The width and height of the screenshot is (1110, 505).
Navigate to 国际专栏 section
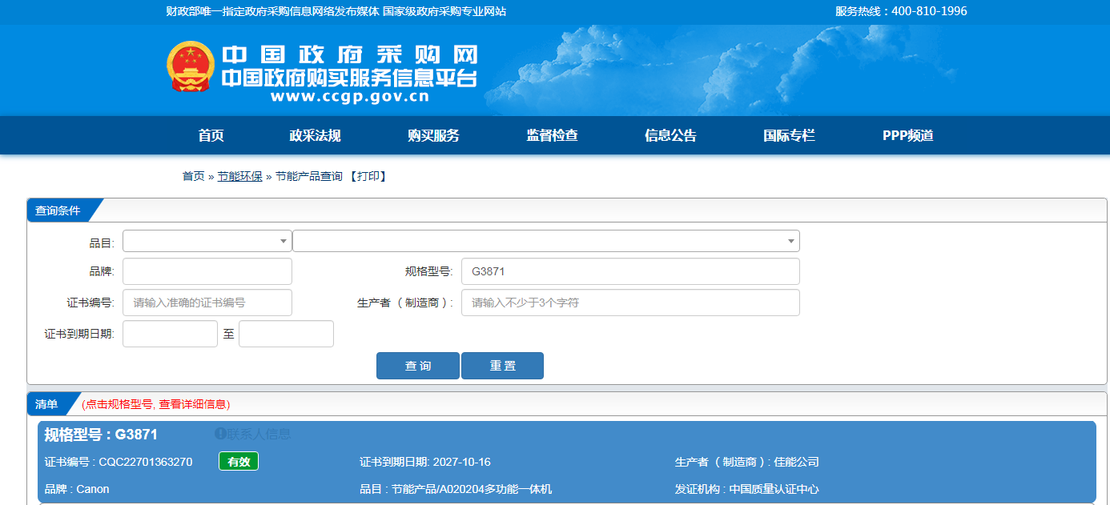click(x=789, y=135)
